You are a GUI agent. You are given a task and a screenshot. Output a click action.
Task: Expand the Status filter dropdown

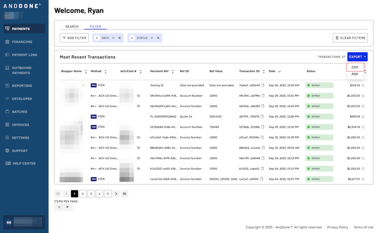[152, 38]
